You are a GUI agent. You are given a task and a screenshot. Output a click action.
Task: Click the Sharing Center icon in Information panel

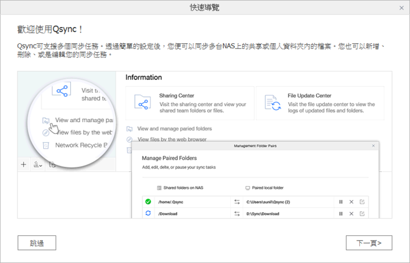(x=142, y=102)
